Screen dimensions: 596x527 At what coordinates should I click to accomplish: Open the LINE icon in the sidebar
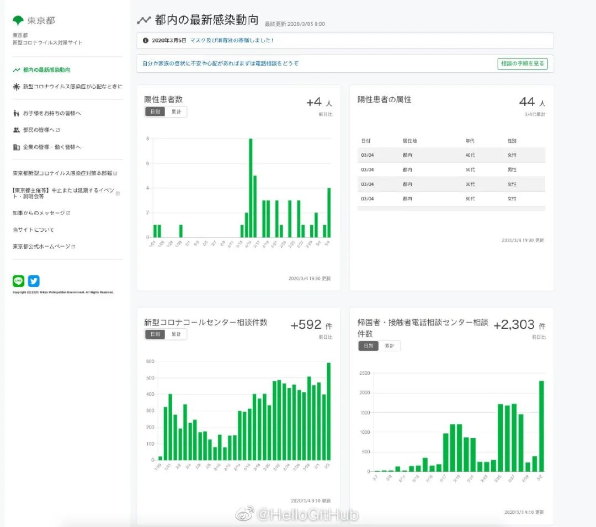point(19,281)
